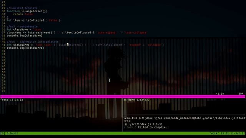Click the '//es5 --concatenate' comment

(22, 26)
